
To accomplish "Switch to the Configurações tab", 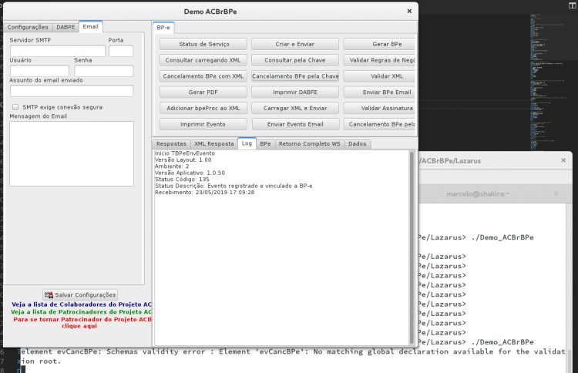I will tap(28, 27).
